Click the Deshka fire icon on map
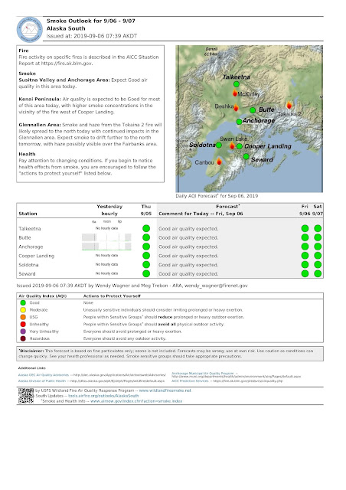 pos(237,107)
